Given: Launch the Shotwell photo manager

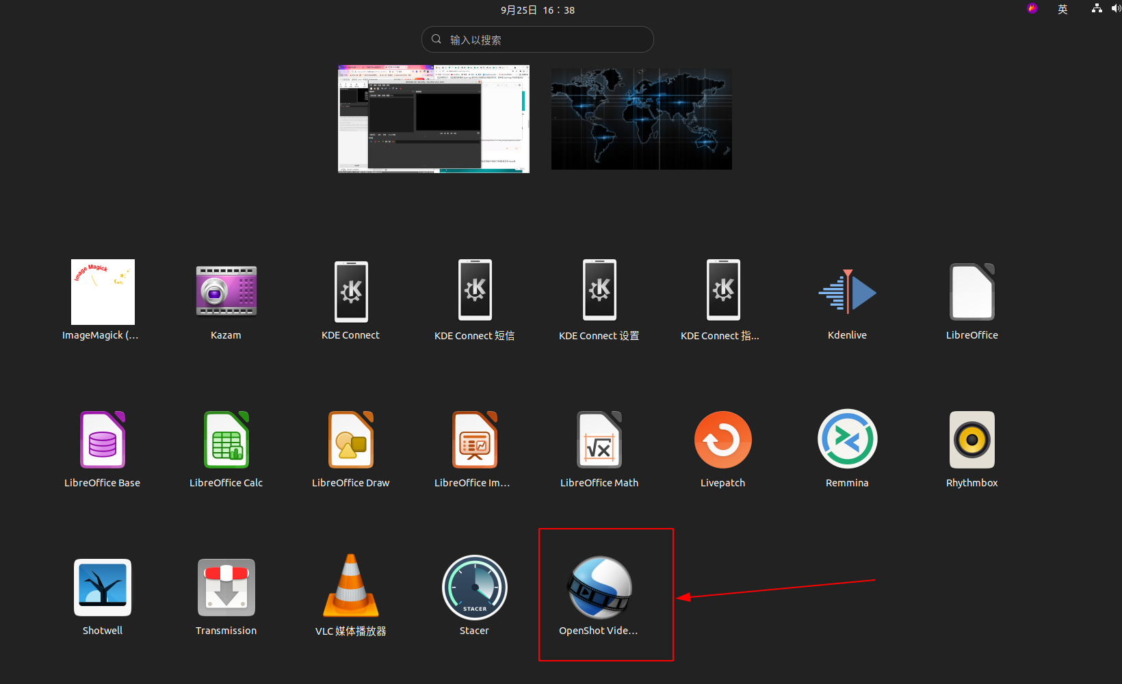Looking at the screenshot, I should [x=102, y=588].
